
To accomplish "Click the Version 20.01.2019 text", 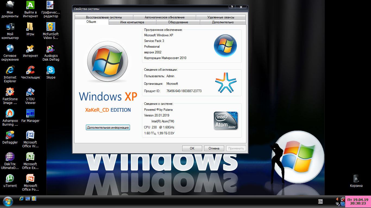I will (x=157, y=115).
